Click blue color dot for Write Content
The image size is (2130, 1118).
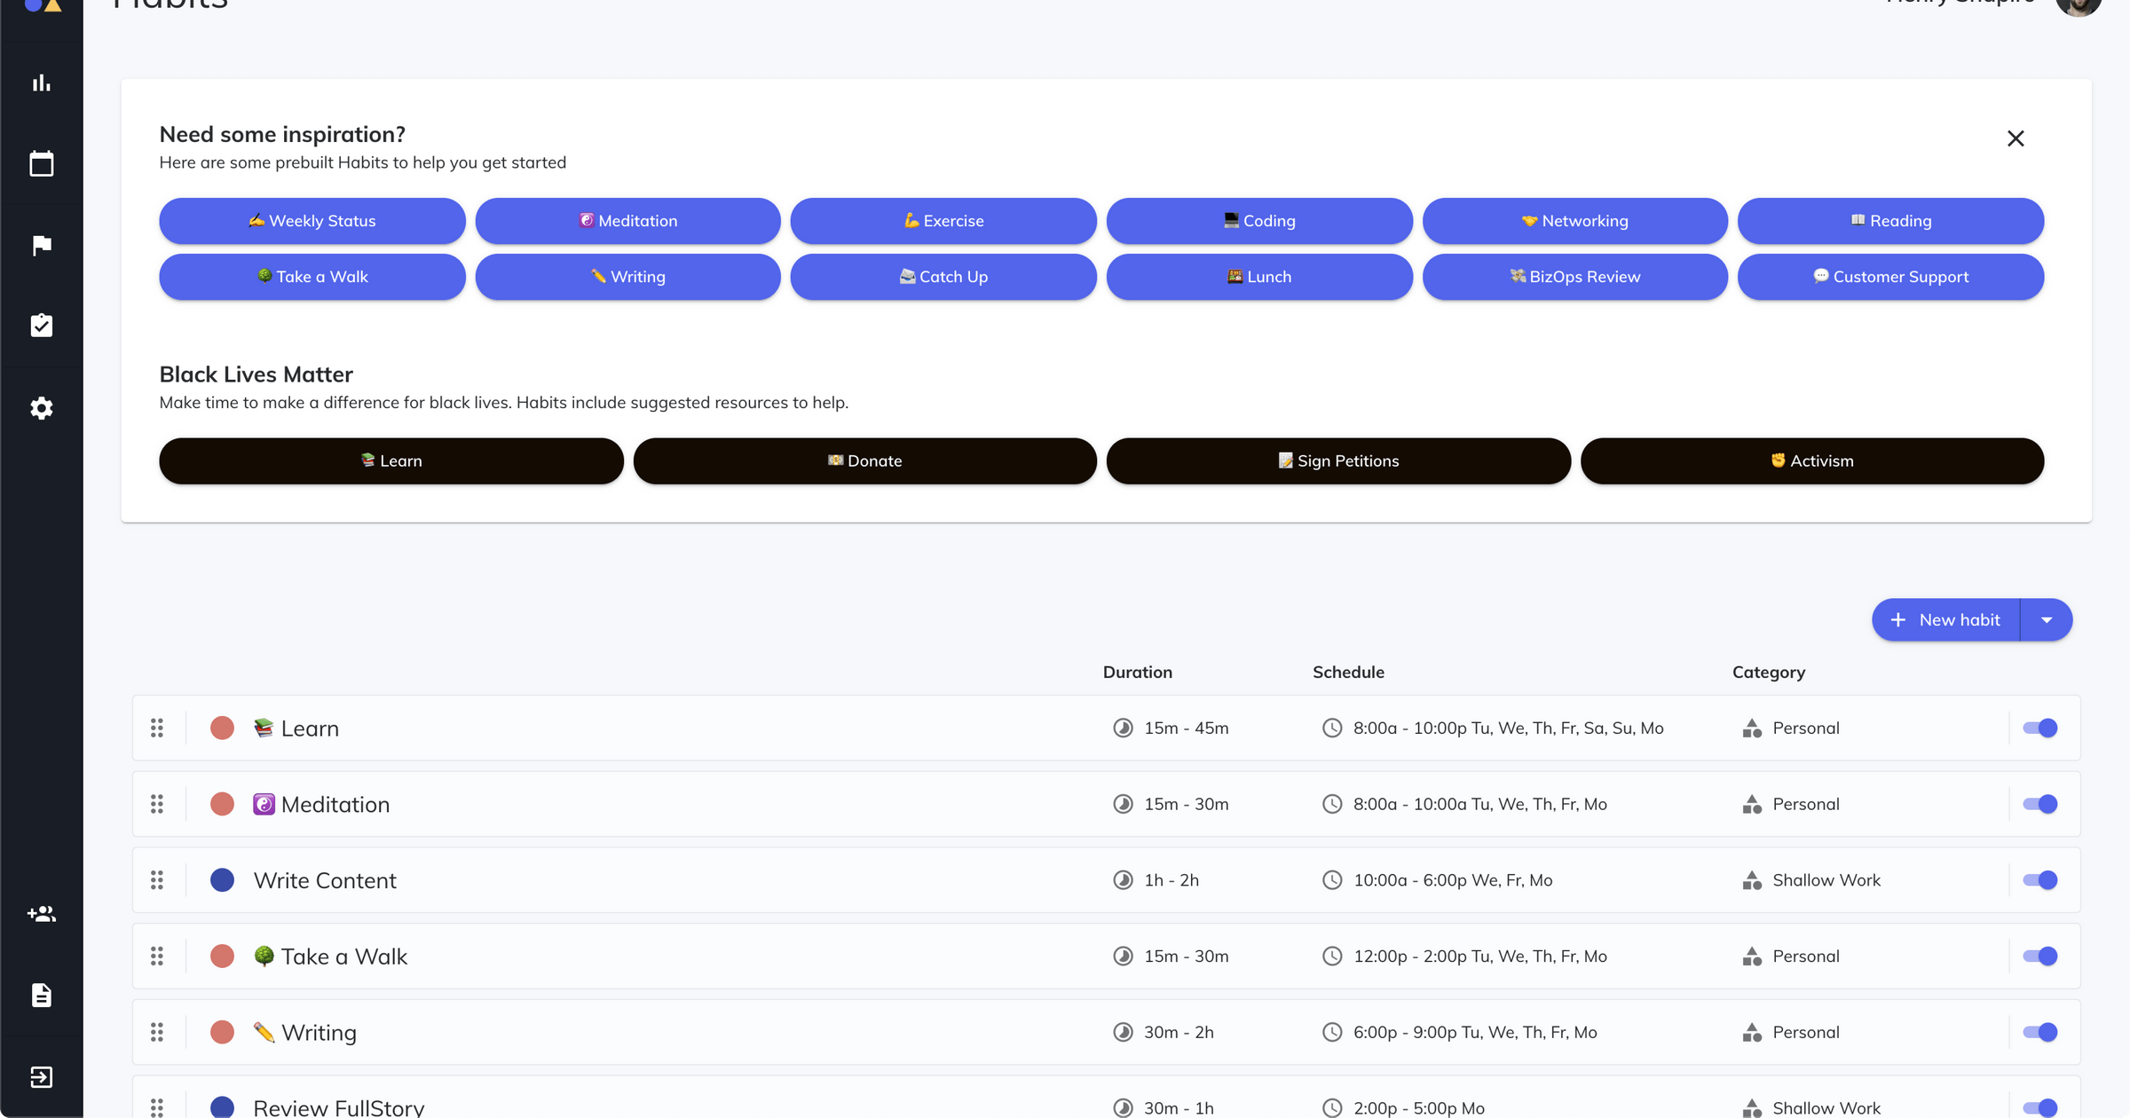[222, 880]
